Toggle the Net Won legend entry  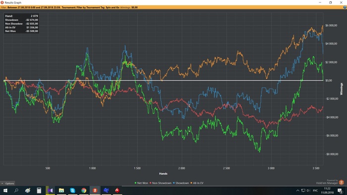coord(141,183)
